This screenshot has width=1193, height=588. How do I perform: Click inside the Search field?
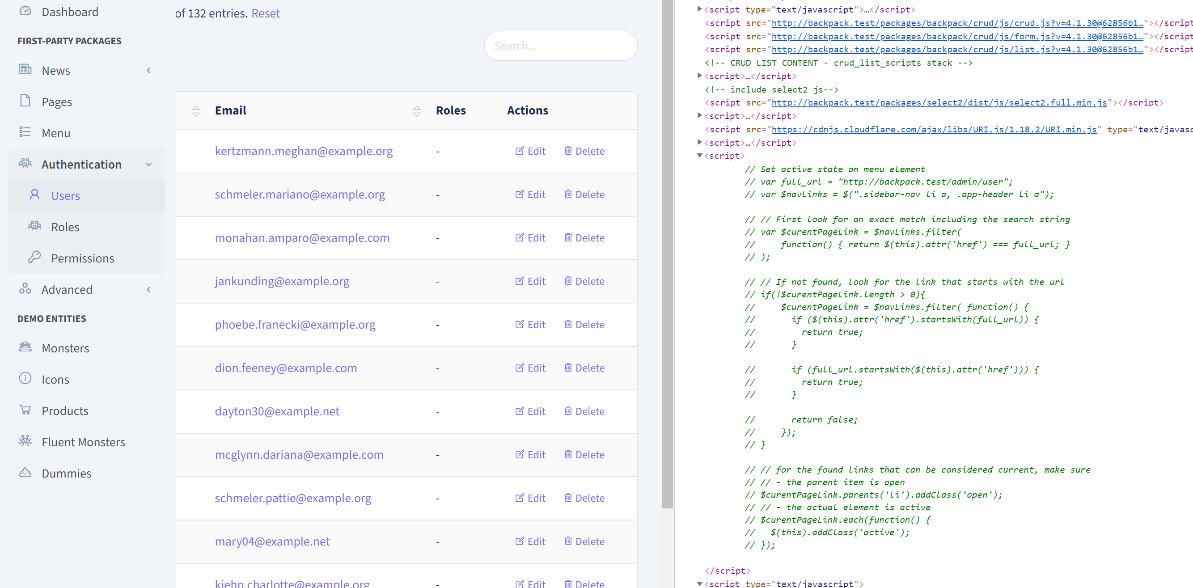click(560, 45)
